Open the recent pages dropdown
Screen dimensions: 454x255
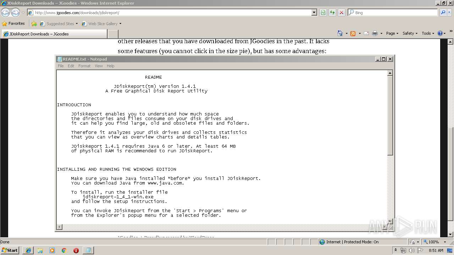click(23, 12)
